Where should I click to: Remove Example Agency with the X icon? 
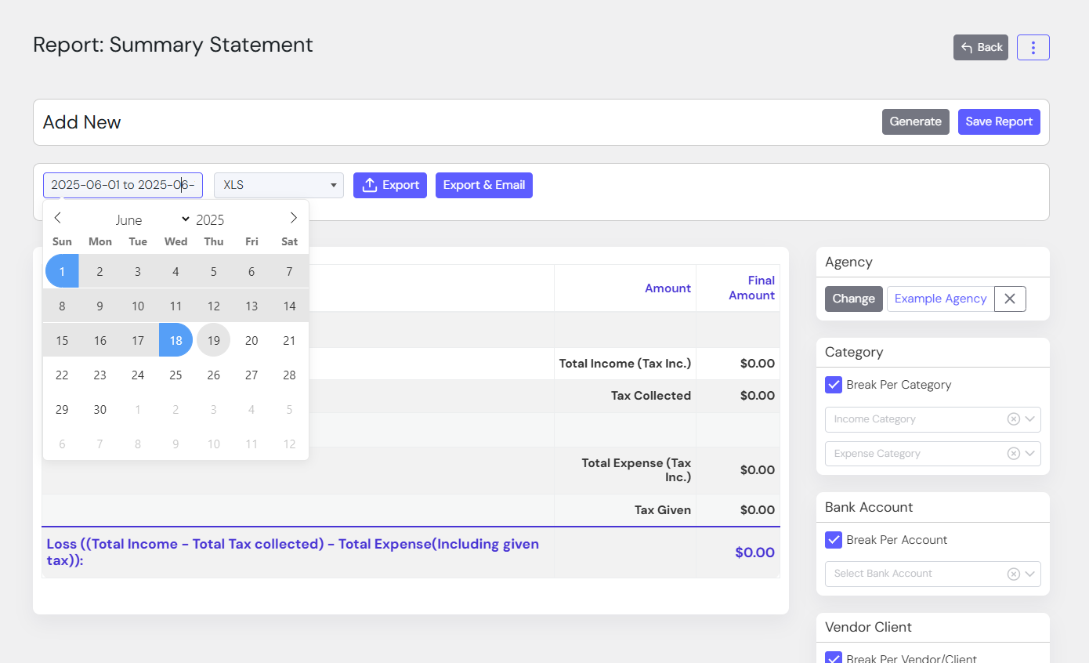click(1010, 299)
